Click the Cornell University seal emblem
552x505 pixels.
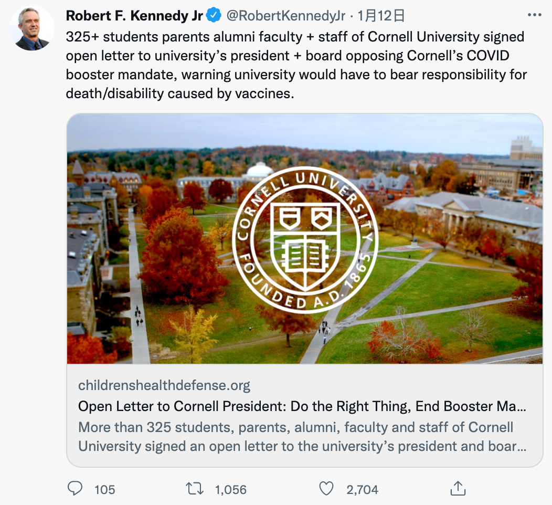(304, 239)
